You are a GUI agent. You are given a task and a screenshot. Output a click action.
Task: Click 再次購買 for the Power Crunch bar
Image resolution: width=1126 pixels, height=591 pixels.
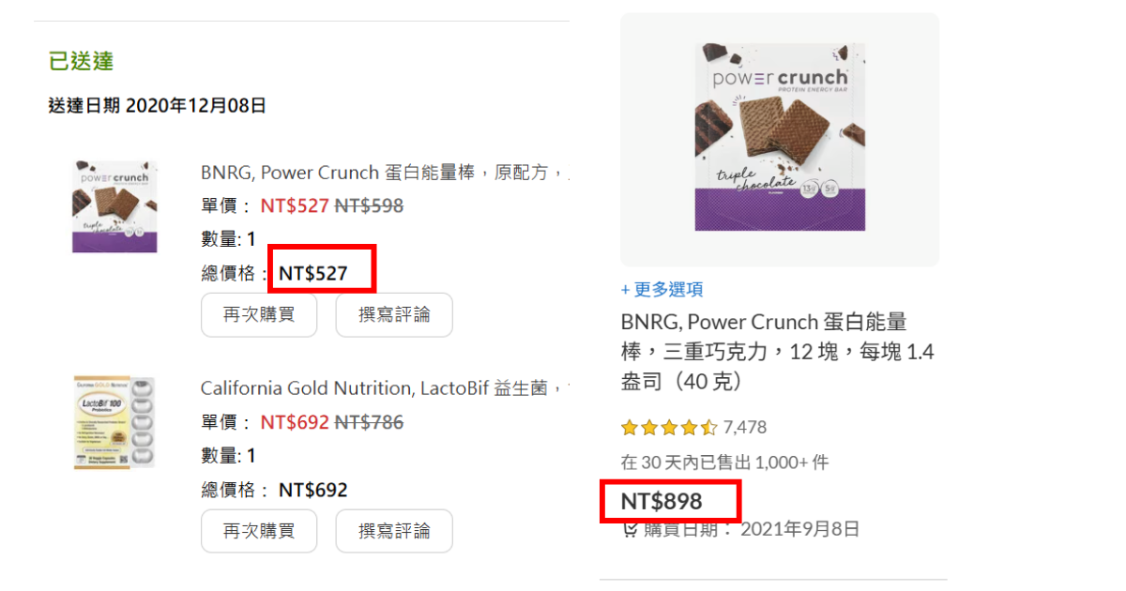259,315
